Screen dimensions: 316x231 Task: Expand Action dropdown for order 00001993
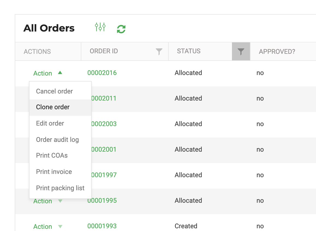(48, 226)
